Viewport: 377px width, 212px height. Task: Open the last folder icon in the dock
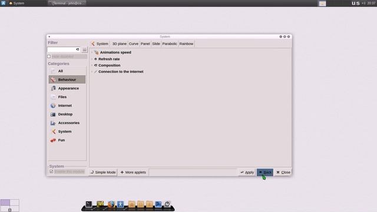pos(149,204)
